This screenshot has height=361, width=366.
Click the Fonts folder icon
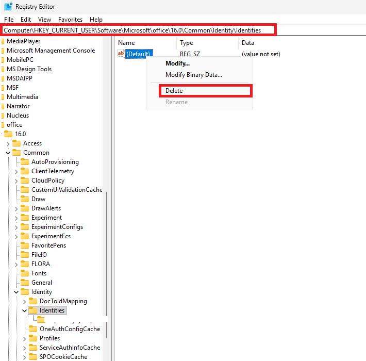tap(25, 273)
